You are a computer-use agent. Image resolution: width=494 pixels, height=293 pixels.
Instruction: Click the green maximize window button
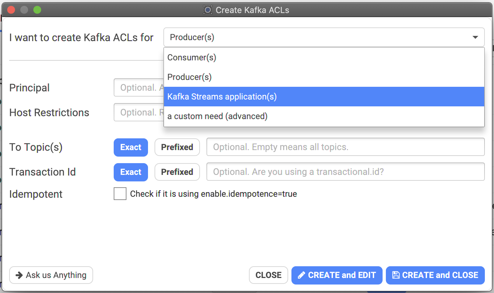pyautogui.click(x=37, y=10)
